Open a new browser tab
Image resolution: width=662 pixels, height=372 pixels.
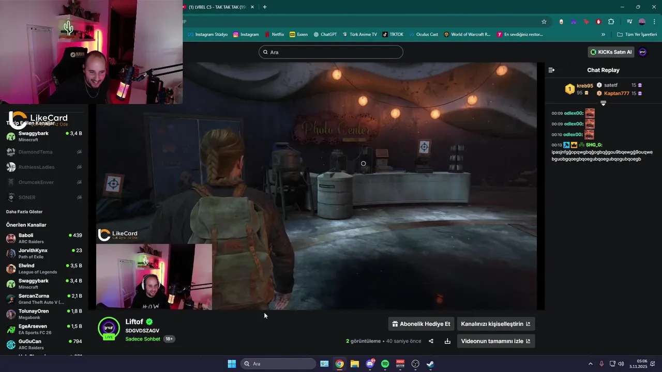(x=265, y=7)
